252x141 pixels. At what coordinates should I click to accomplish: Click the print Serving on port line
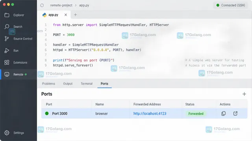(83, 60)
